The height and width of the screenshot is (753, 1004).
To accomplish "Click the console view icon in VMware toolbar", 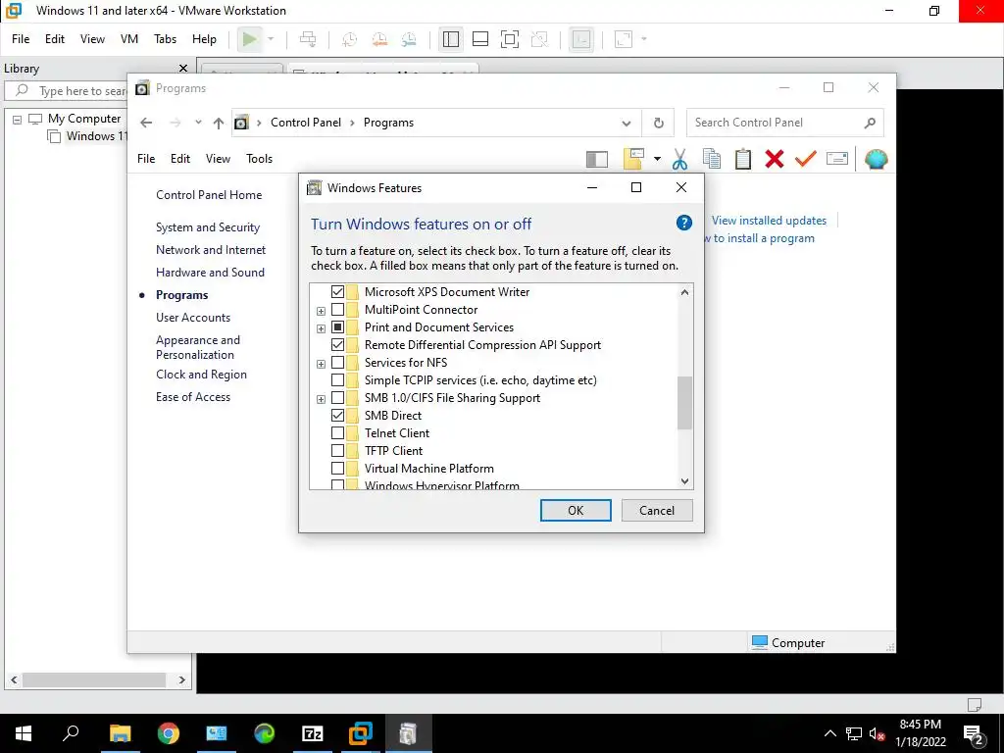I will [x=581, y=39].
